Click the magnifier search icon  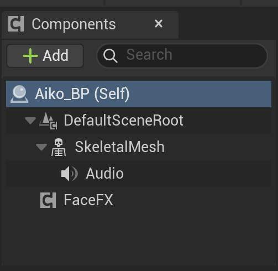[x=110, y=56]
